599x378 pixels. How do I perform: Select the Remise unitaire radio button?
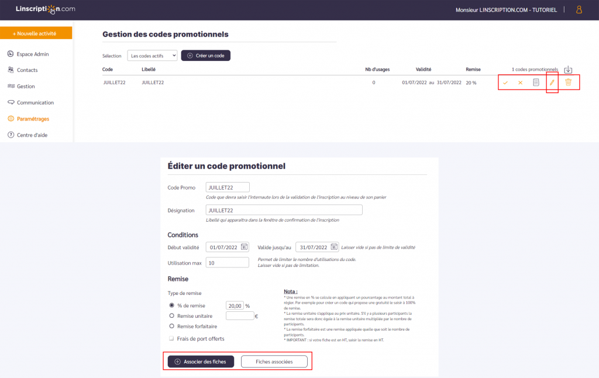[x=170, y=316]
